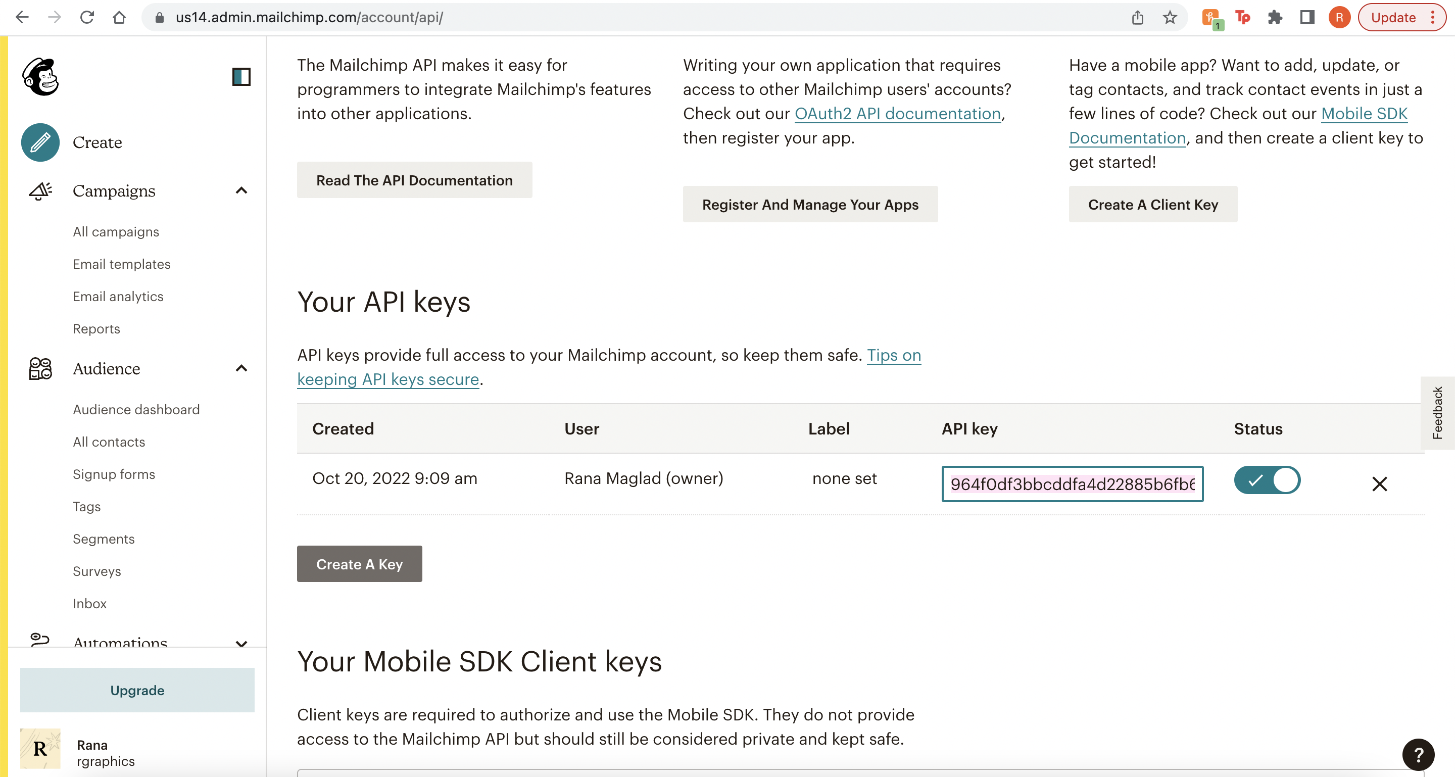Open the orange extension with badge 1
Screen dimensions: 1455x777
click(x=1212, y=19)
